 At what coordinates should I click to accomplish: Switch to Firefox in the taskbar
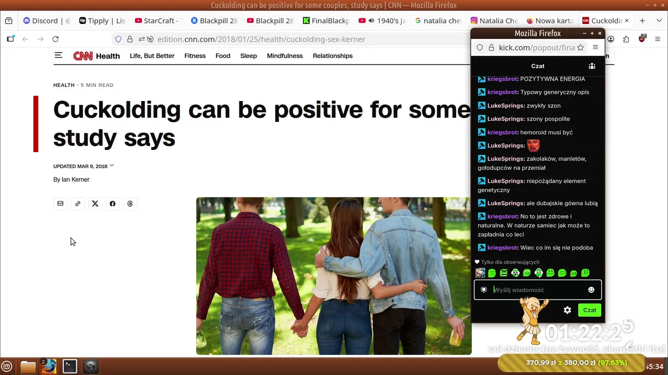(x=49, y=367)
